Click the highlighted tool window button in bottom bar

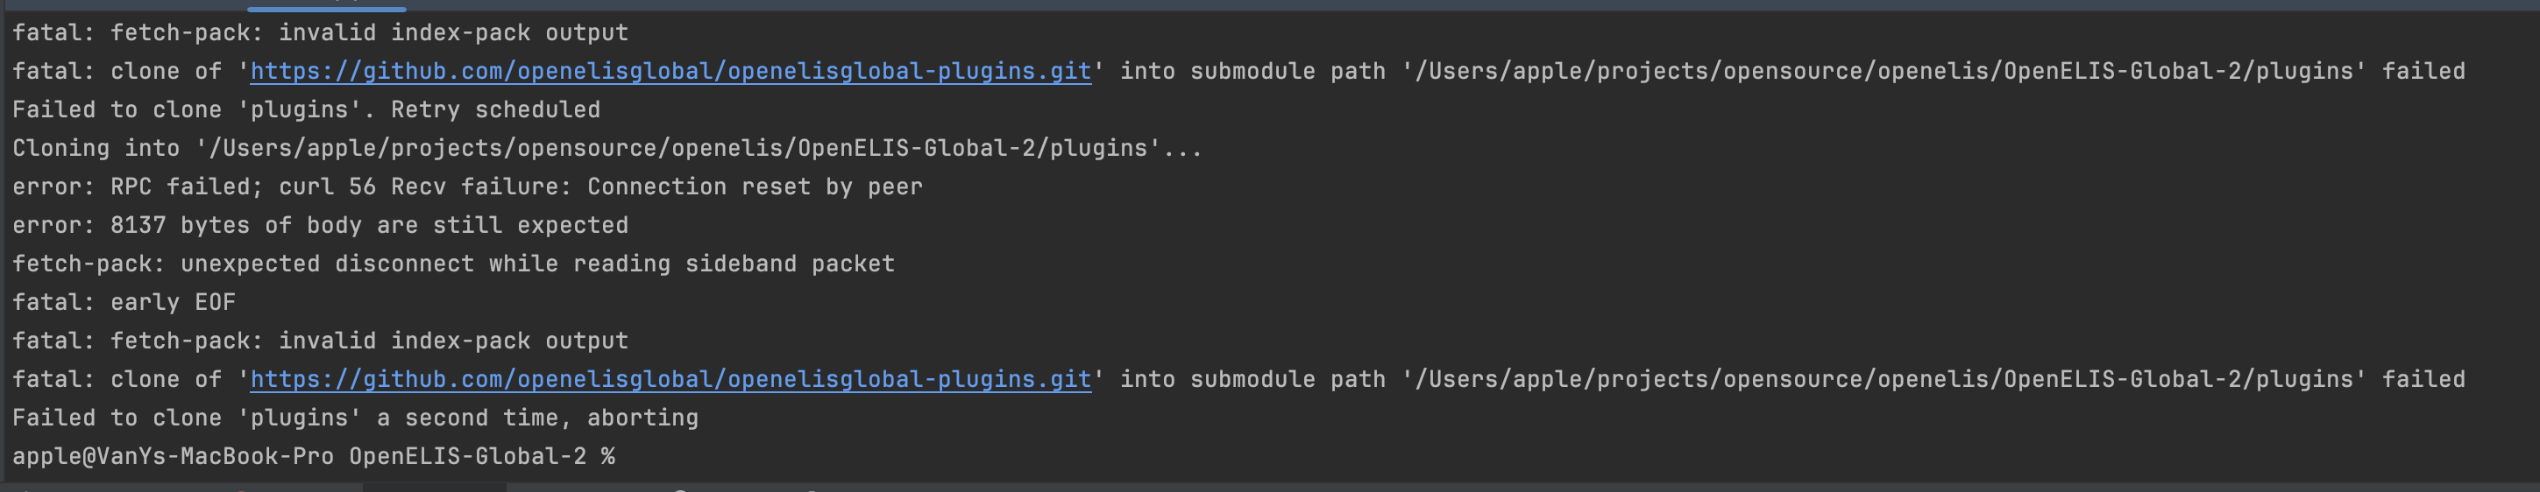(x=434, y=487)
